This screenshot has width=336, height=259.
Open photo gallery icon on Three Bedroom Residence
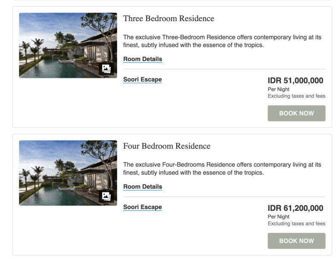click(106, 69)
